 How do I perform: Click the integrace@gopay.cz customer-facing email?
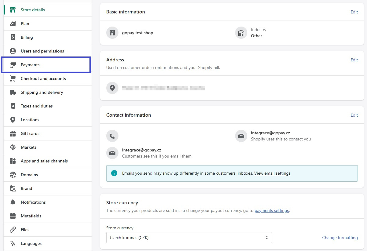coord(142,150)
